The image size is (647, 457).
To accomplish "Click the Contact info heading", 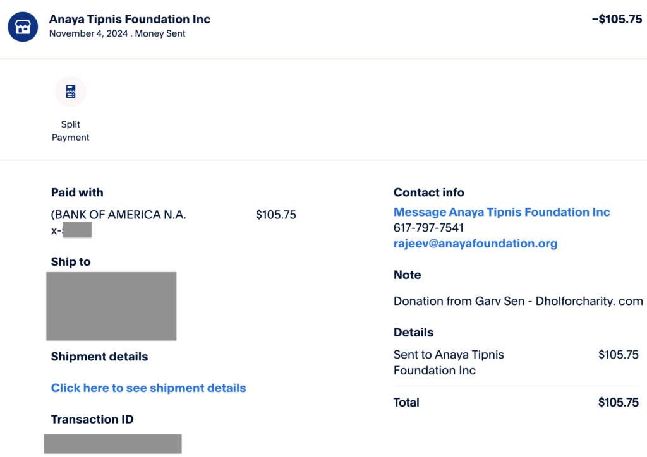I will click(x=429, y=193).
